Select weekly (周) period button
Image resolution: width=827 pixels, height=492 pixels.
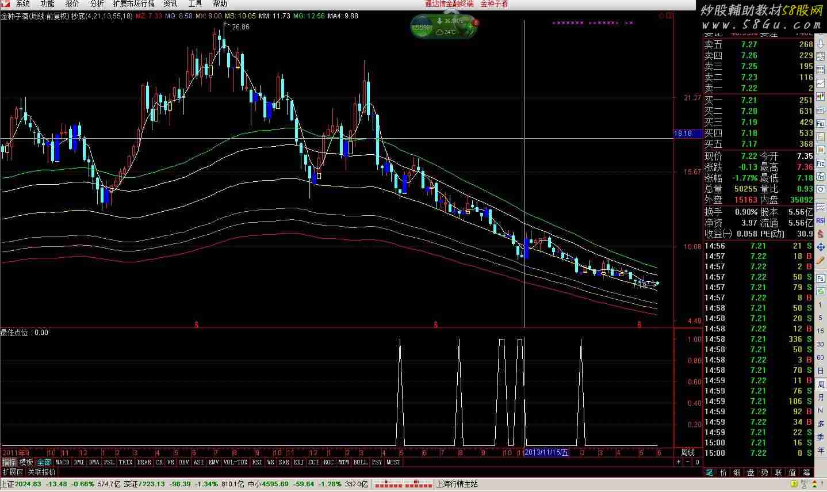pyautogui.click(x=821, y=384)
